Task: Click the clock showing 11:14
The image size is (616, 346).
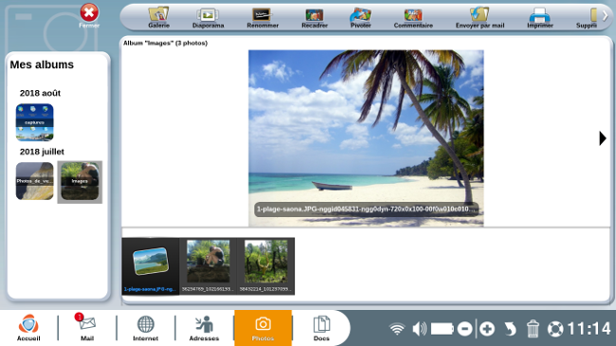Action: tap(589, 329)
